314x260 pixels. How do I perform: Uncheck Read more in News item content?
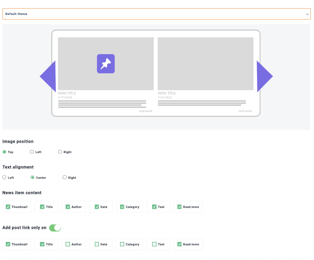coord(179,207)
